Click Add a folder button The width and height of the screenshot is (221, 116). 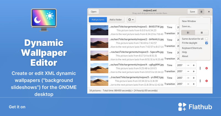tap(116, 20)
